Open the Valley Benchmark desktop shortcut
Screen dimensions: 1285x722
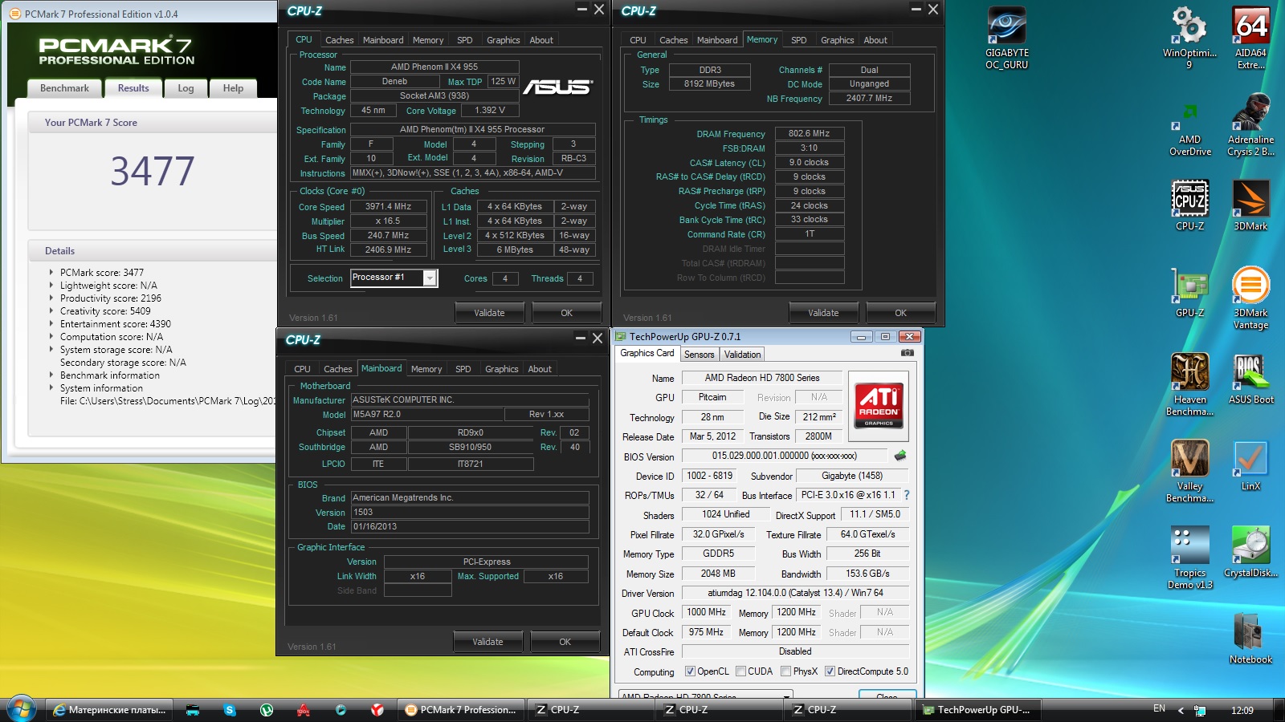pos(1189,472)
